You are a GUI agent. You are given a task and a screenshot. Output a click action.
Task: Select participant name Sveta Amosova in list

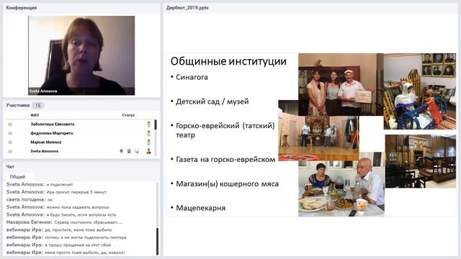(45, 151)
